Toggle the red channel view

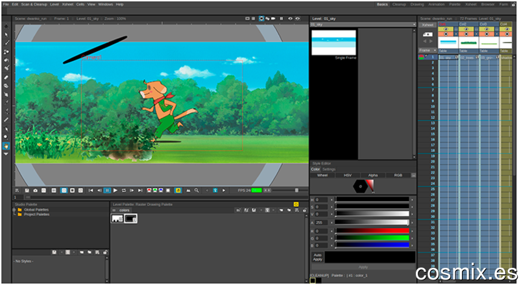(149, 190)
